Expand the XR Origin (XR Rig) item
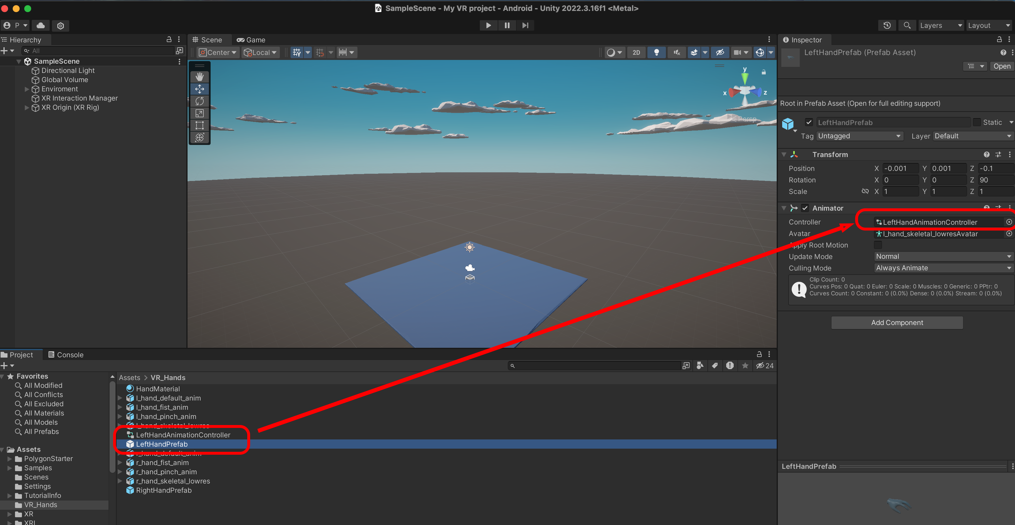 point(27,107)
